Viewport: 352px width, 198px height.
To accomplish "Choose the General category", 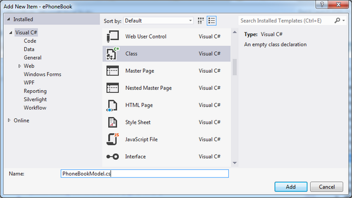I will [x=33, y=57].
